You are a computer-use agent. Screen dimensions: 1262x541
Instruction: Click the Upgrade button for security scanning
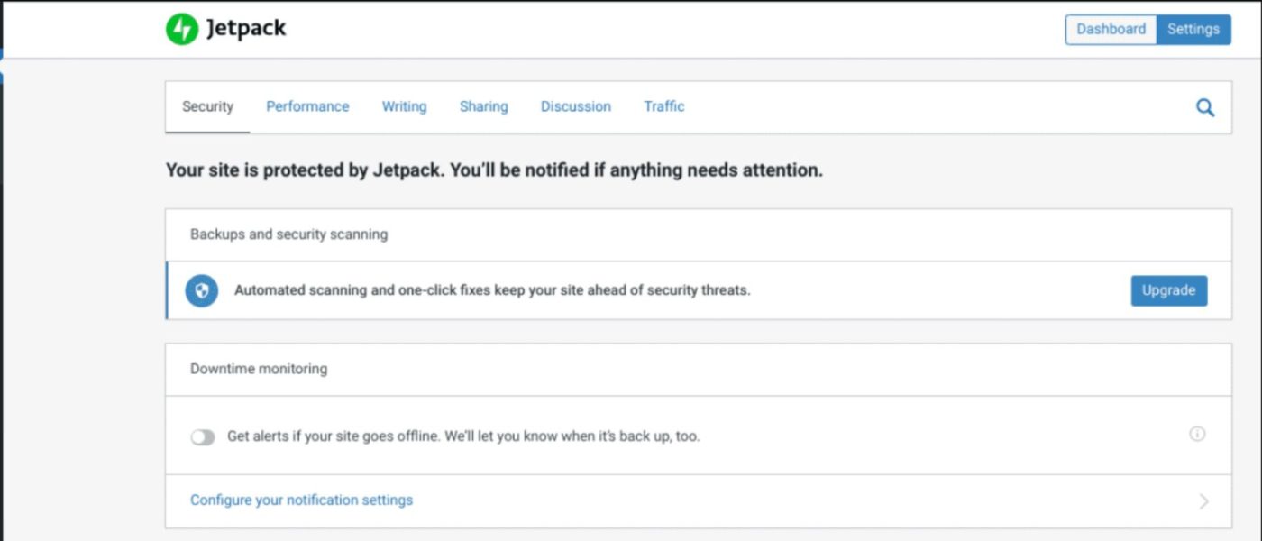(x=1168, y=290)
